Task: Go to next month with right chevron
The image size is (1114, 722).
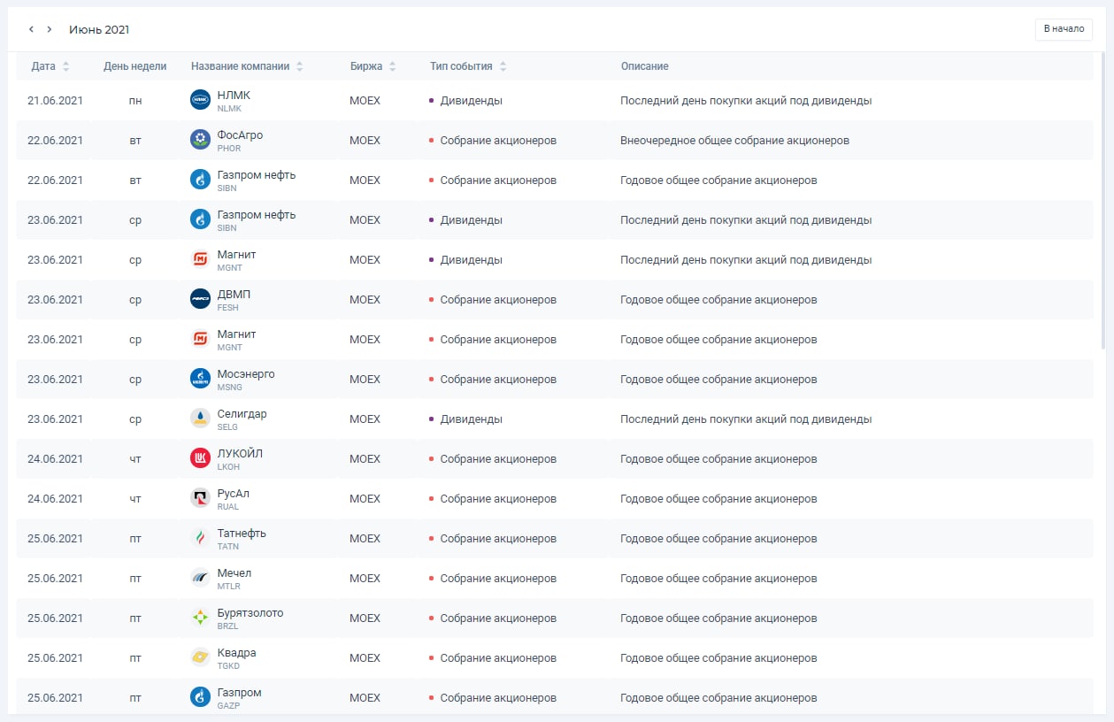Action: (50, 29)
